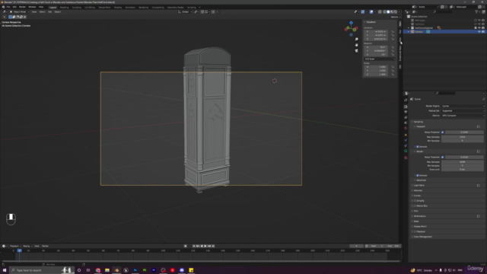The width and height of the screenshot is (487, 274).
Task: Click jump to last frame button
Action: (213, 246)
